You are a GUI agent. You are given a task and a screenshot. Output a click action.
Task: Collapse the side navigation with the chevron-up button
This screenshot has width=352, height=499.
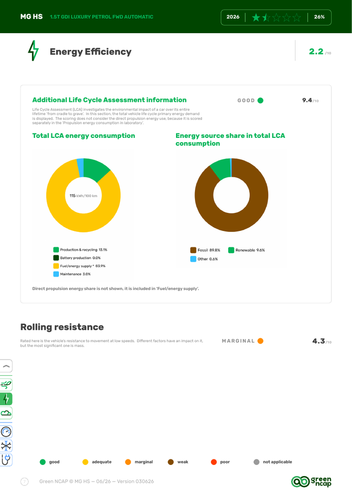coord(6,366)
